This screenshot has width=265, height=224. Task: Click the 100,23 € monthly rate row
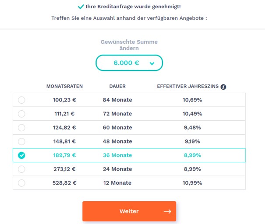tap(129, 100)
